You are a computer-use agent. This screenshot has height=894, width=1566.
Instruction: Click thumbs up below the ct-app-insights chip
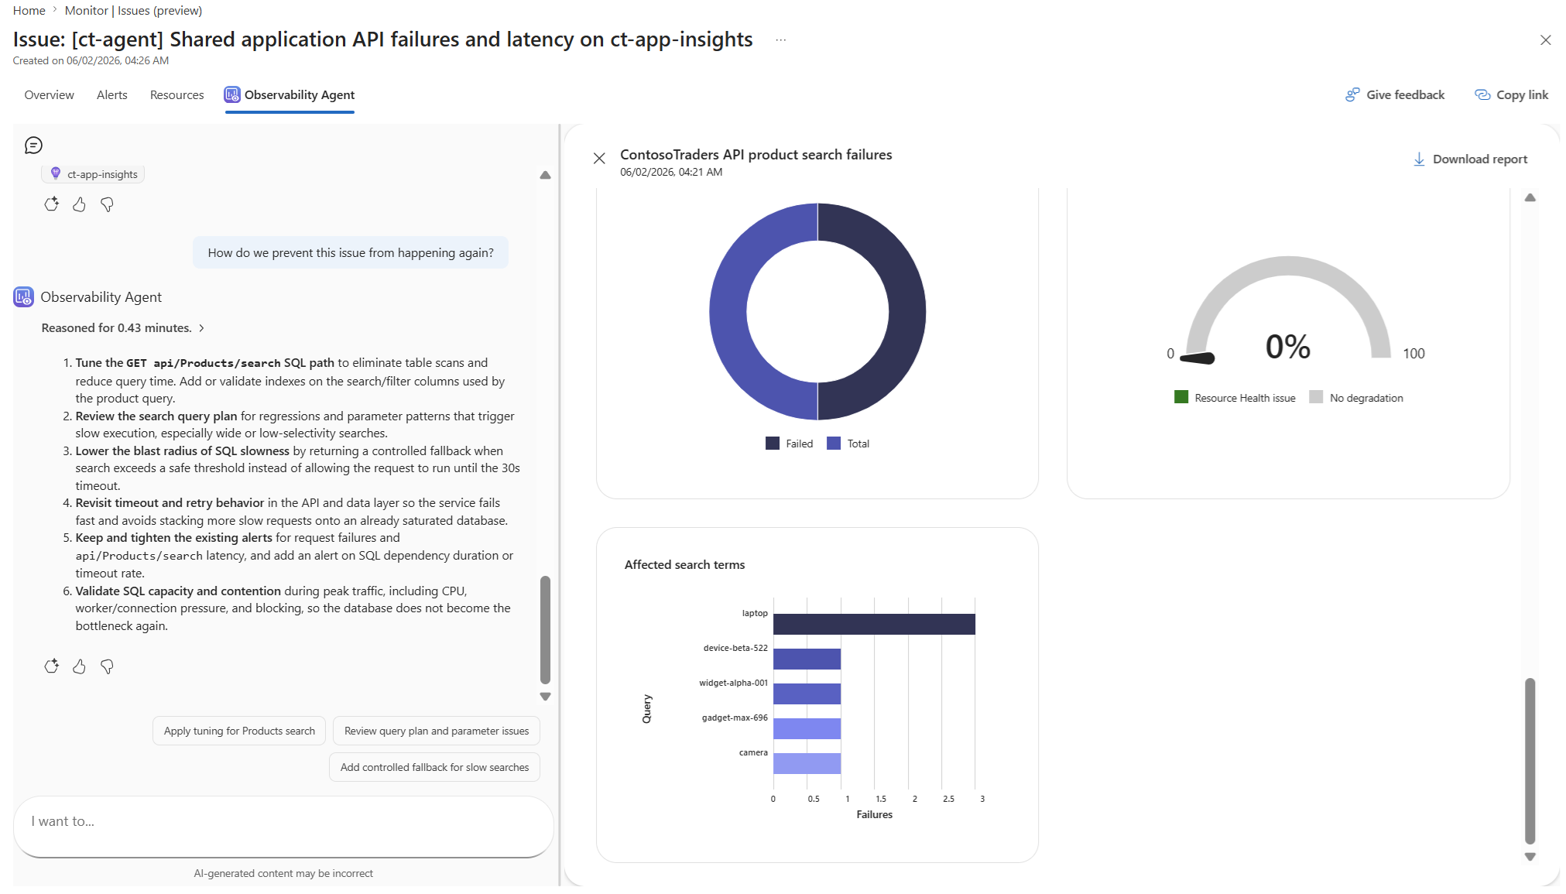click(79, 204)
